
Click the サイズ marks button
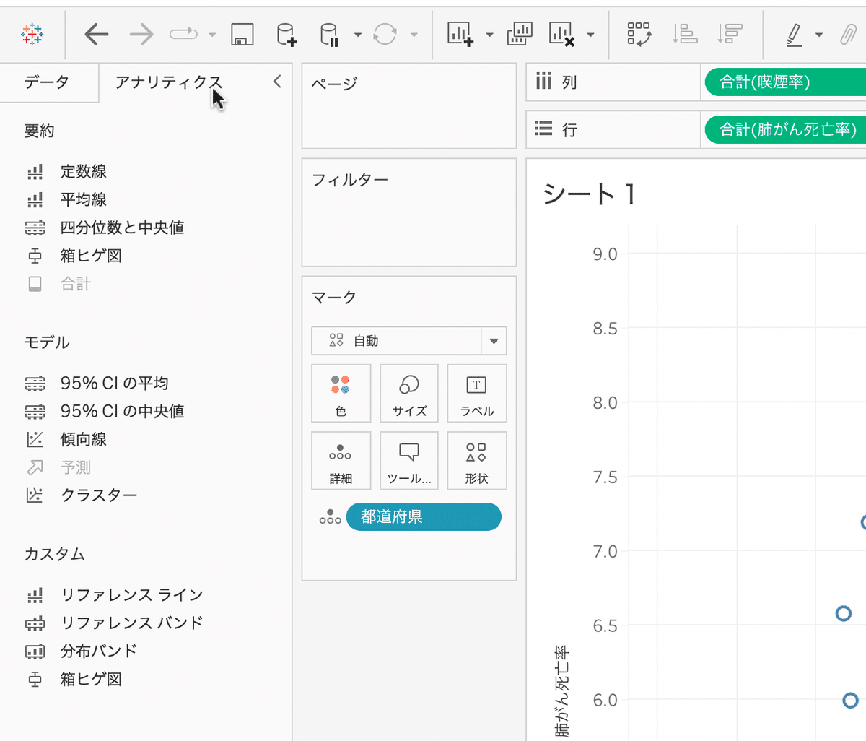(409, 394)
